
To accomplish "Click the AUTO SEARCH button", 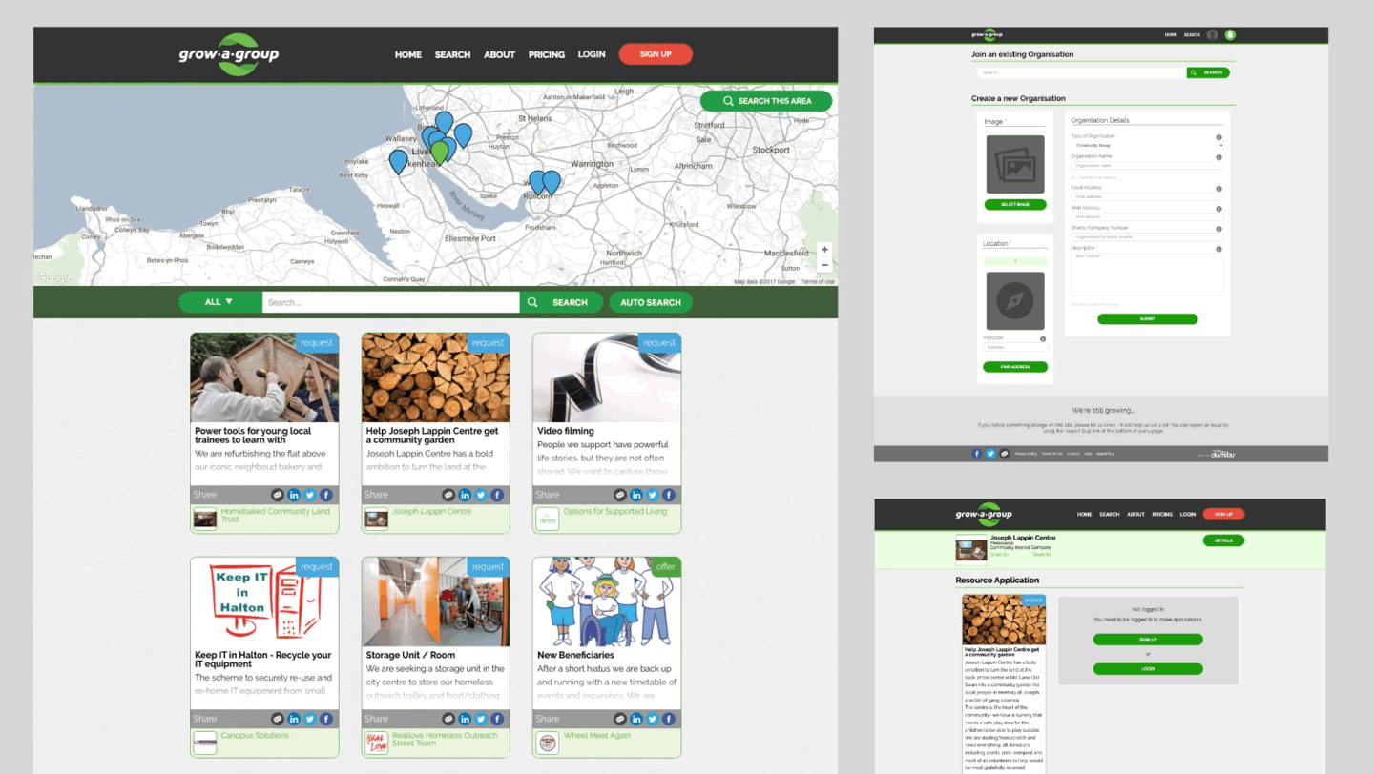I will [651, 302].
